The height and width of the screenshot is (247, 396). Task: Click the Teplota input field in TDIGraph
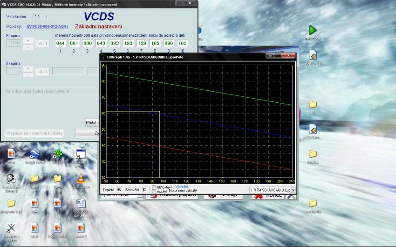pyautogui.click(x=120, y=190)
